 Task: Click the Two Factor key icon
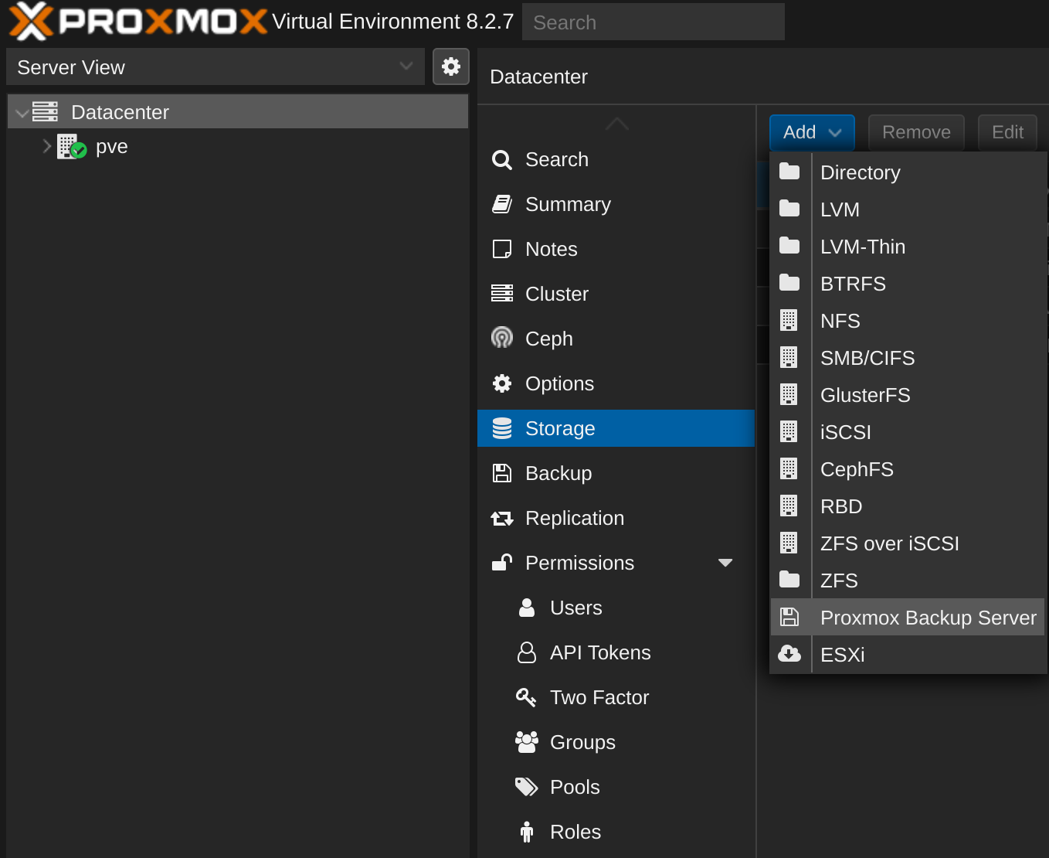coord(526,697)
